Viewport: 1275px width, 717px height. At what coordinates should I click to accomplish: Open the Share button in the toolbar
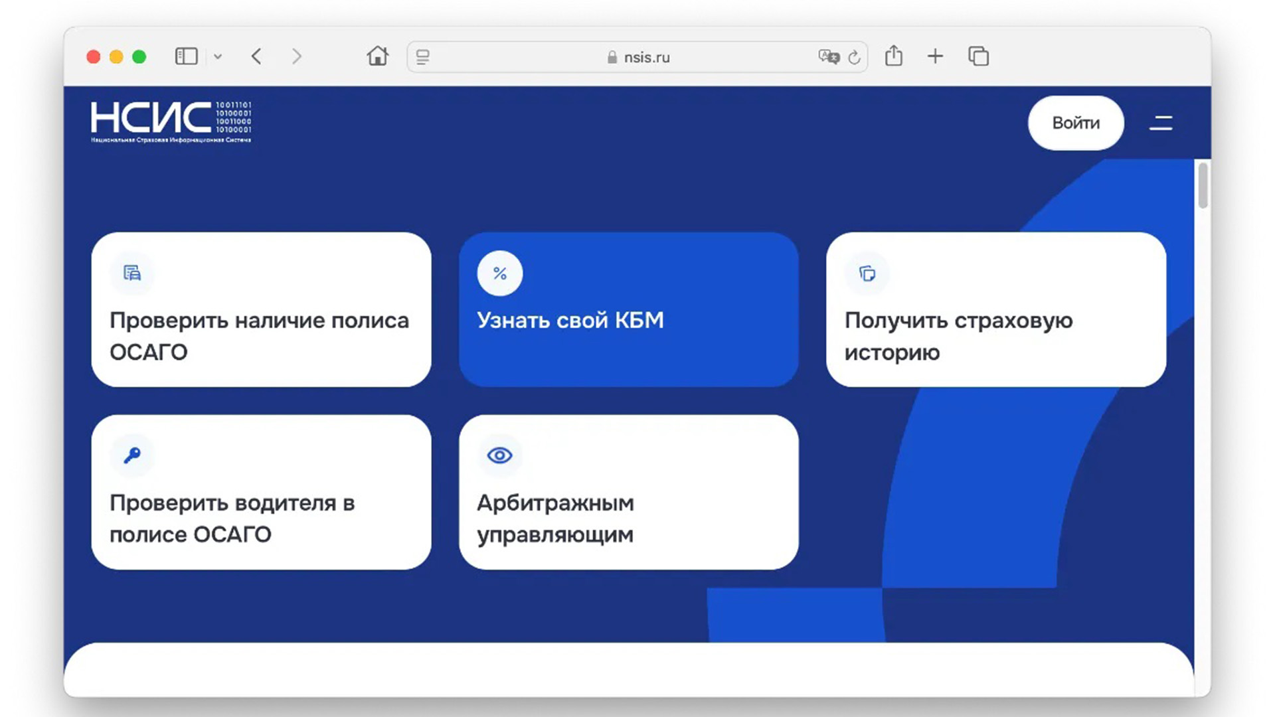coord(894,56)
